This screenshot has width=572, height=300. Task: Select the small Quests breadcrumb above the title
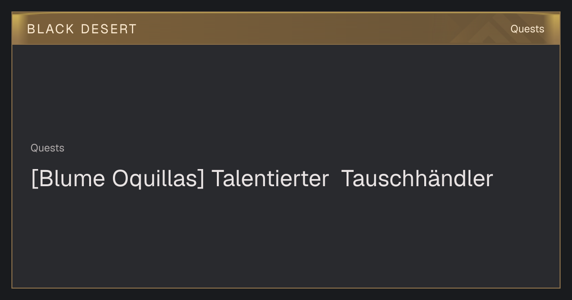[47, 148]
